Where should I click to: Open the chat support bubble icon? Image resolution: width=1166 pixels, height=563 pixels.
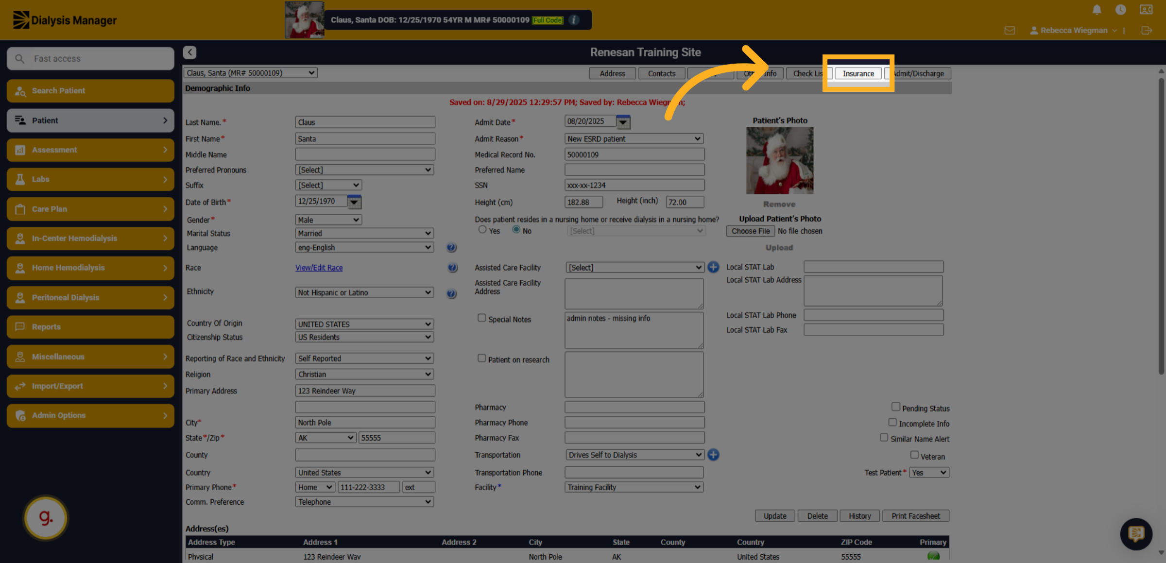click(1136, 534)
